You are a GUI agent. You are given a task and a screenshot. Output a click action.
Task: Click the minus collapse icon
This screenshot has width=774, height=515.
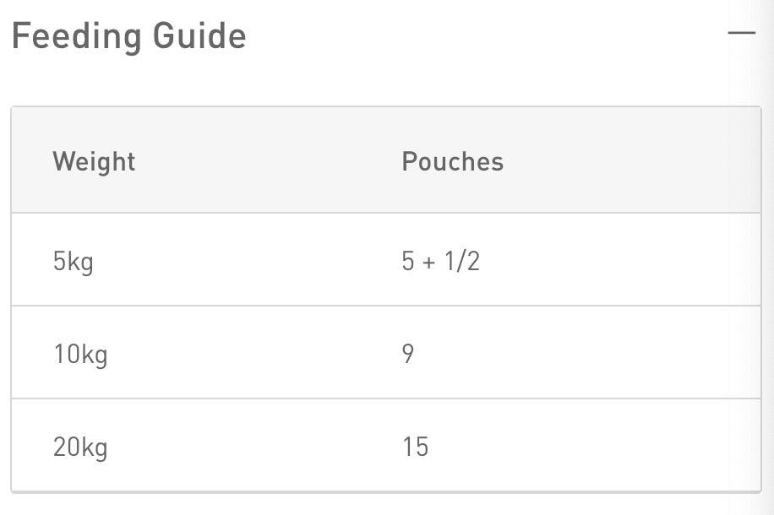[741, 33]
